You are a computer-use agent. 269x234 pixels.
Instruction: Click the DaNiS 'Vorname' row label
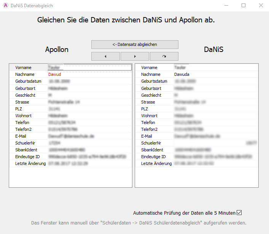[149, 68]
